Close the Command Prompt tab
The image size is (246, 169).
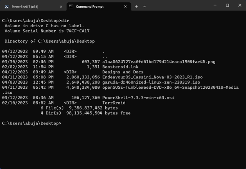(125, 7)
